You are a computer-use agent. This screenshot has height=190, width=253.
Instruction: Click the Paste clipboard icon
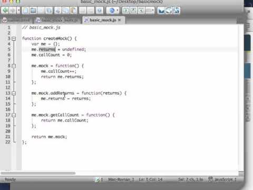point(74,11)
